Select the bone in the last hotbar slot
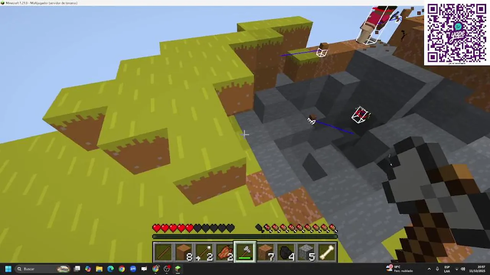The image size is (490, 275). 328,252
